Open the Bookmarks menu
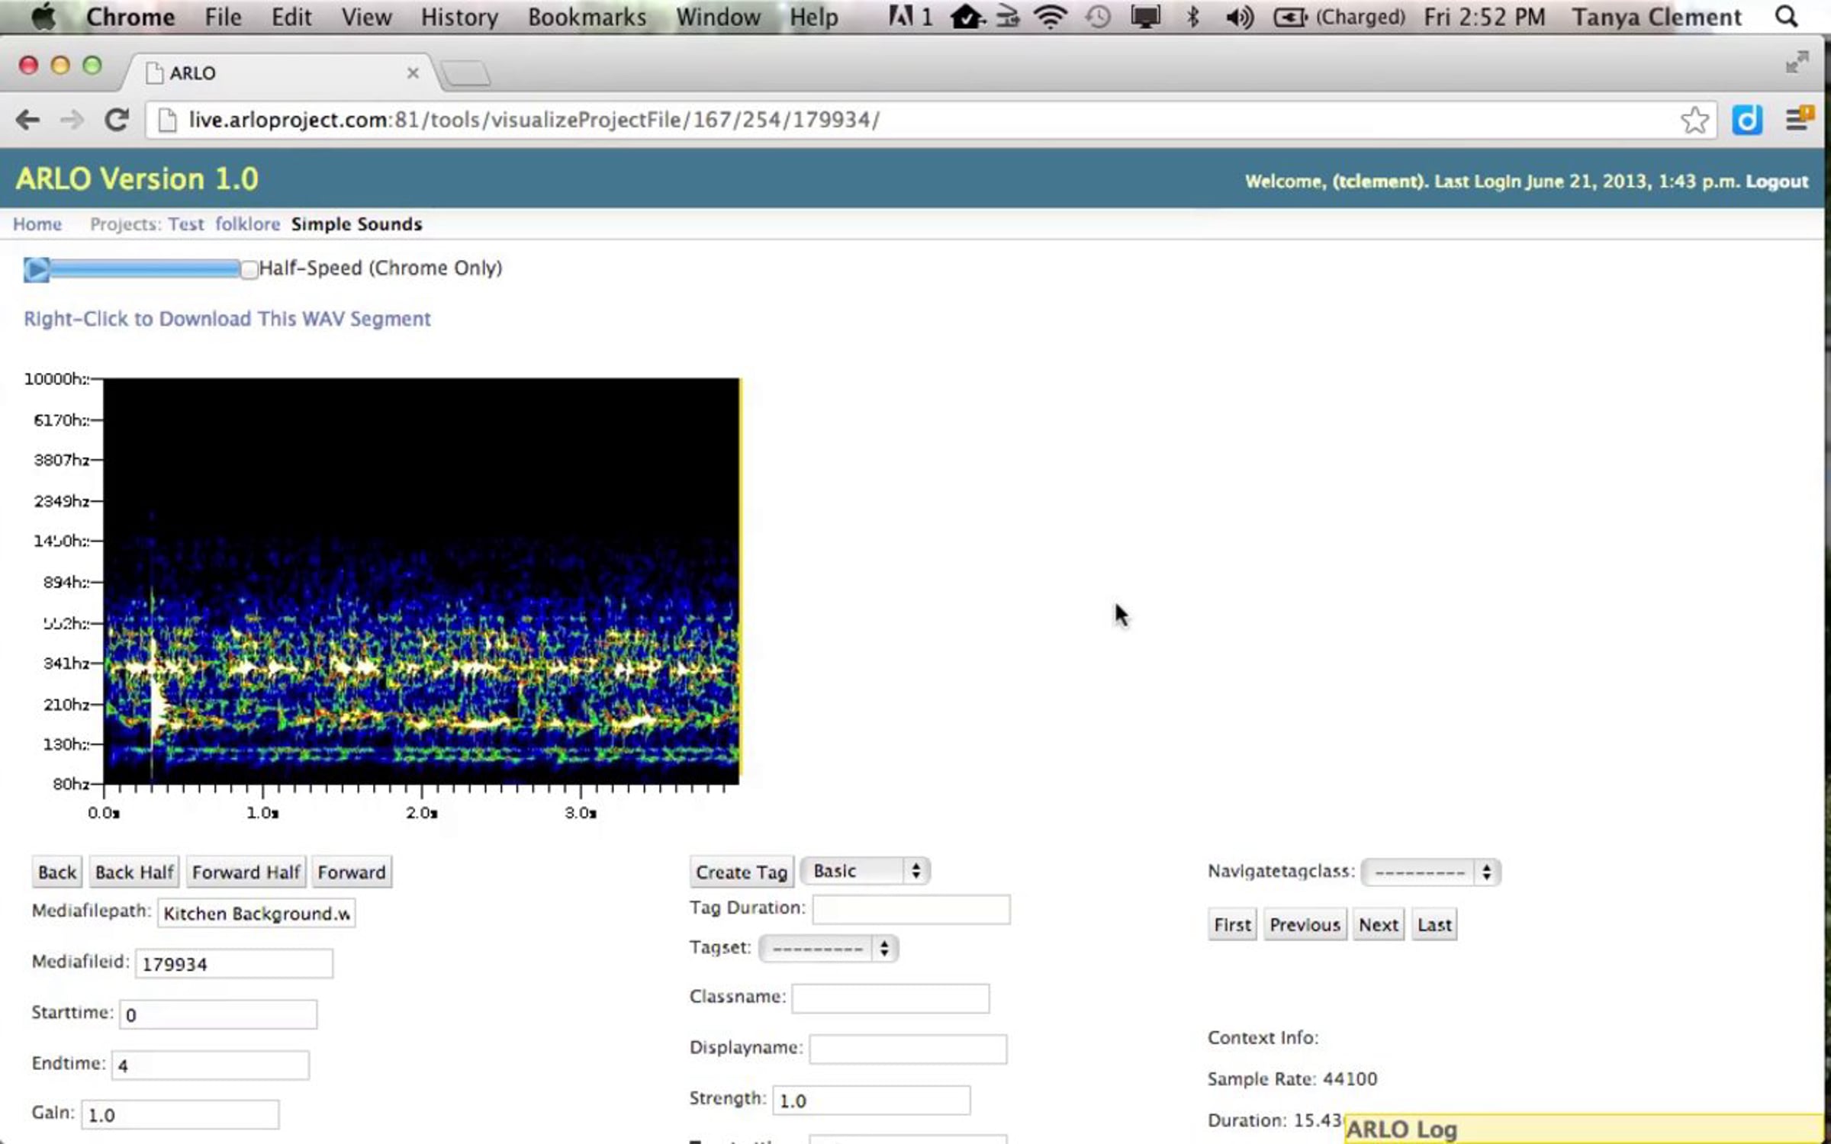 (587, 17)
